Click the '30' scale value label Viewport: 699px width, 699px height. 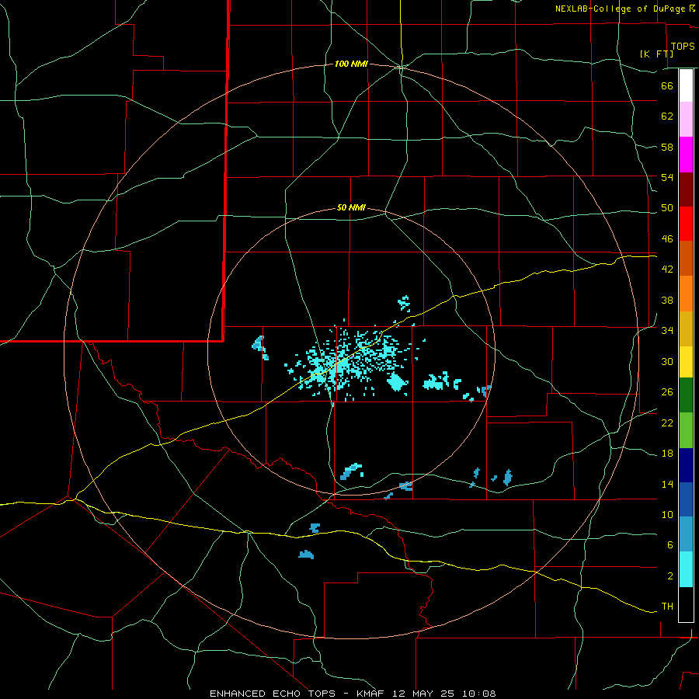pos(667,361)
